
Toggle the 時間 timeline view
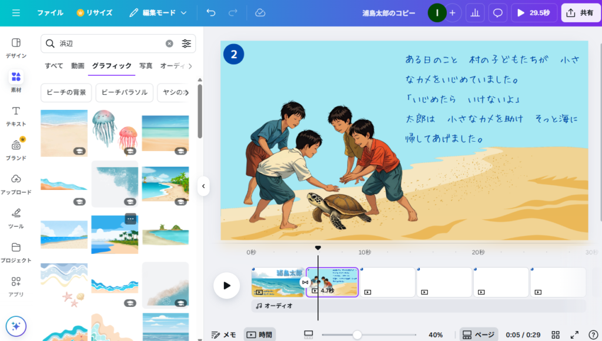pos(259,335)
